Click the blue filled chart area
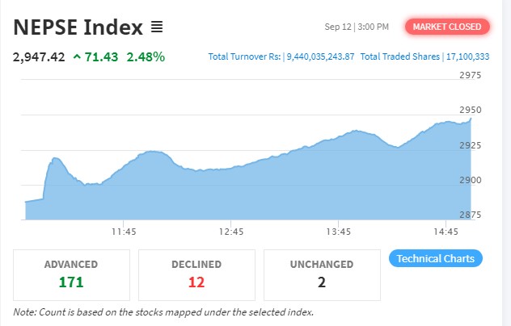 coord(243,194)
